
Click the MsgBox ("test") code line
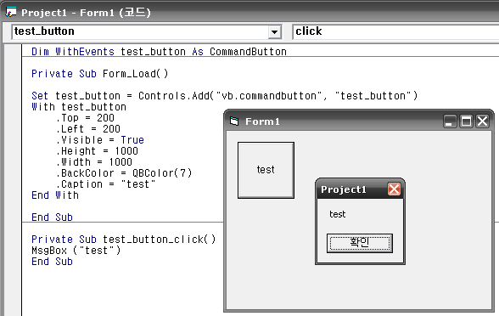pyautogui.click(x=76, y=251)
